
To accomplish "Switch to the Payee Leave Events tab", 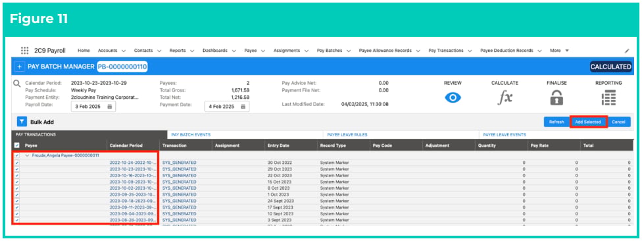I will [x=556, y=134].
